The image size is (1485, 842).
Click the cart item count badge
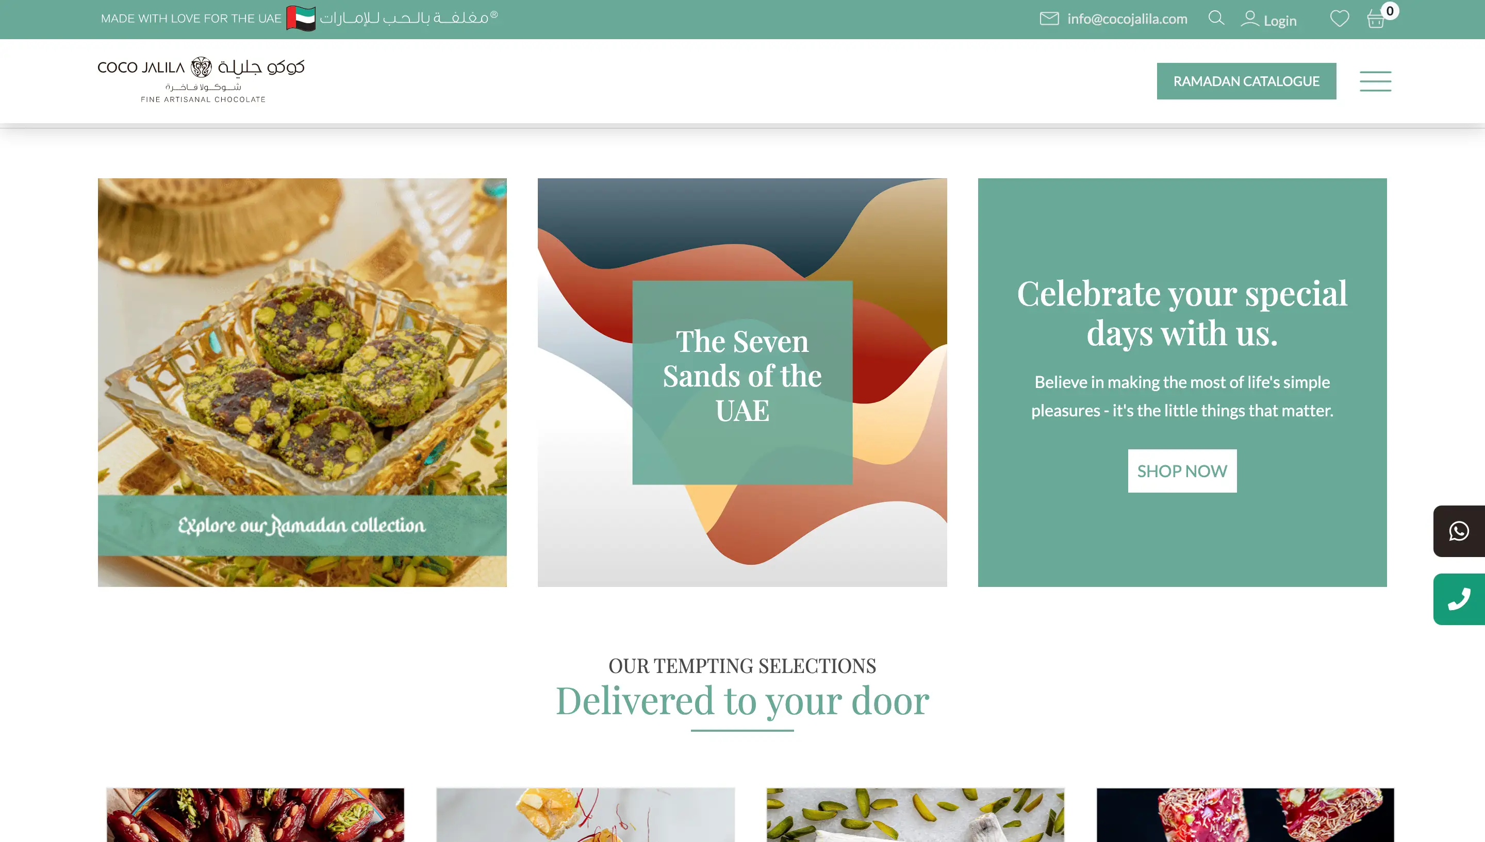click(1390, 10)
